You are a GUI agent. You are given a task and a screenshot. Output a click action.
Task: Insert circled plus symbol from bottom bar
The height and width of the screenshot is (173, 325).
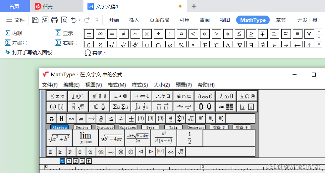(x=131, y=152)
